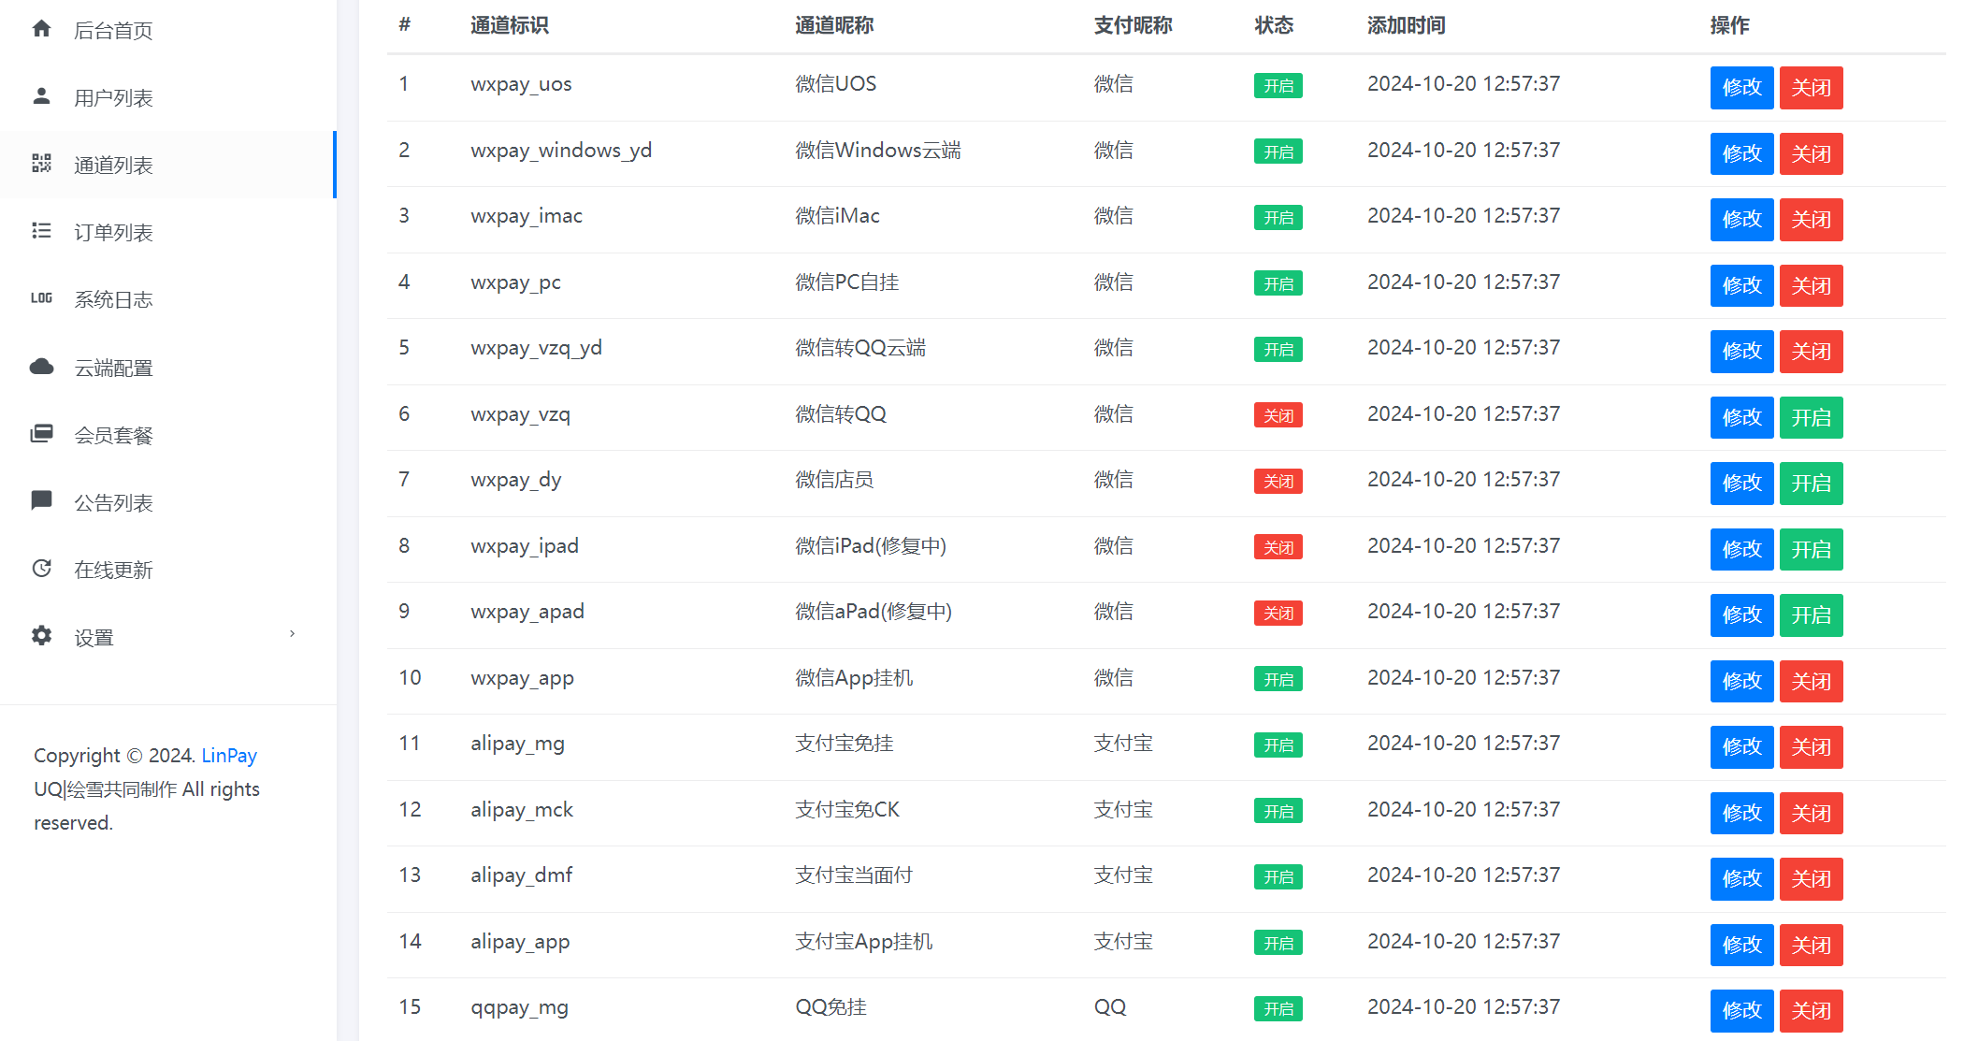Viewport: 1964px width, 1041px height.
Task: Open 系统日志 menu item
Action: pos(168,299)
